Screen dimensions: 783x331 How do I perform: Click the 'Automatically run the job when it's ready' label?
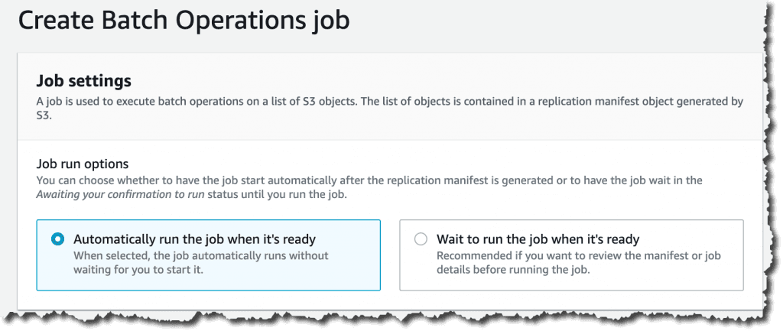pyautogui.click(x=195, y=239)
